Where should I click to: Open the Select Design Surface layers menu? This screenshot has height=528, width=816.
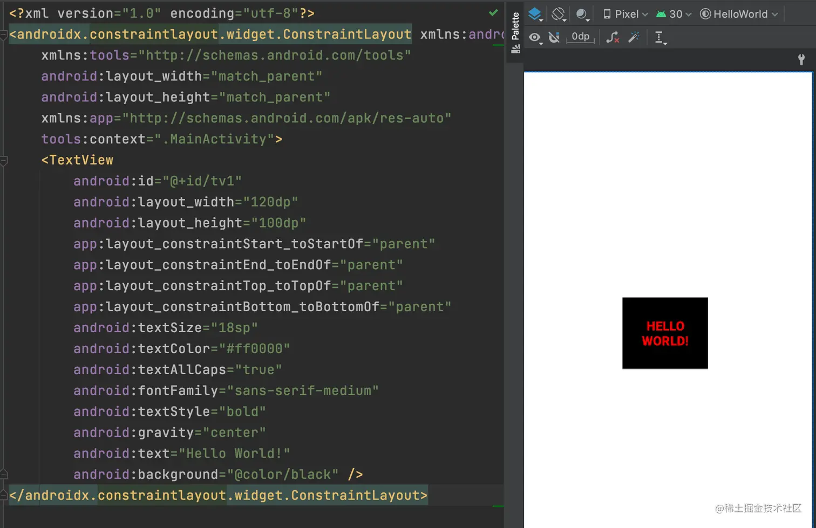(535, 14)
